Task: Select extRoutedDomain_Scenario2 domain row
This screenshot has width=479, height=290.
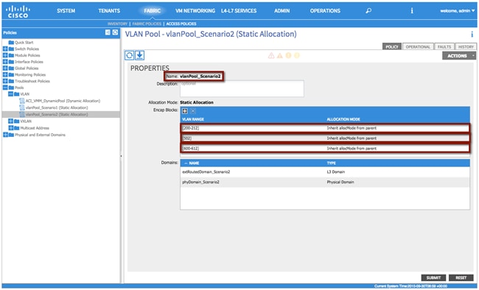Action: tap(325, 171)
